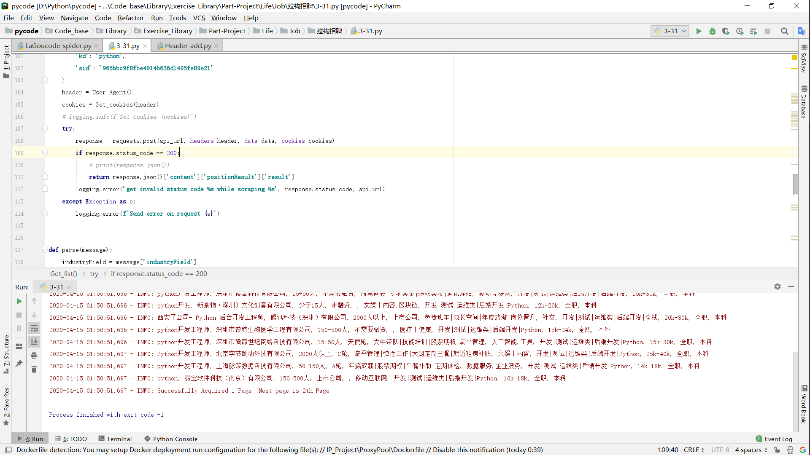Open Search Everywhere with the magnifier icon
810x455 pixels.
(x=784, y=31)
